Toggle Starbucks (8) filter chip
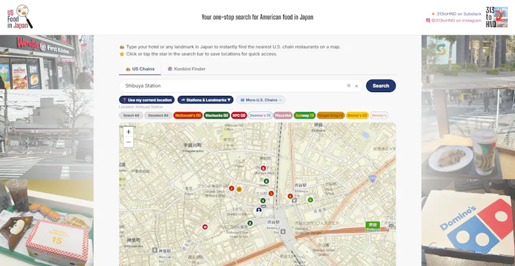The width and height of the screenshot is (515, 266). coord(217,115)
